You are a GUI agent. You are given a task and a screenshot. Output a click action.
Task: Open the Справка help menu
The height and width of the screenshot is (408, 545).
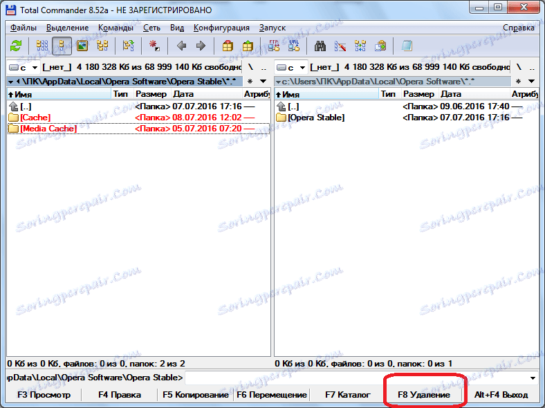[519, 28]
